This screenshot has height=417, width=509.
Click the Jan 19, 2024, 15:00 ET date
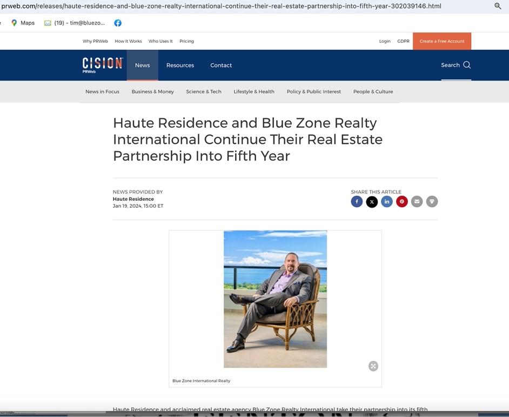click(138, 206)
